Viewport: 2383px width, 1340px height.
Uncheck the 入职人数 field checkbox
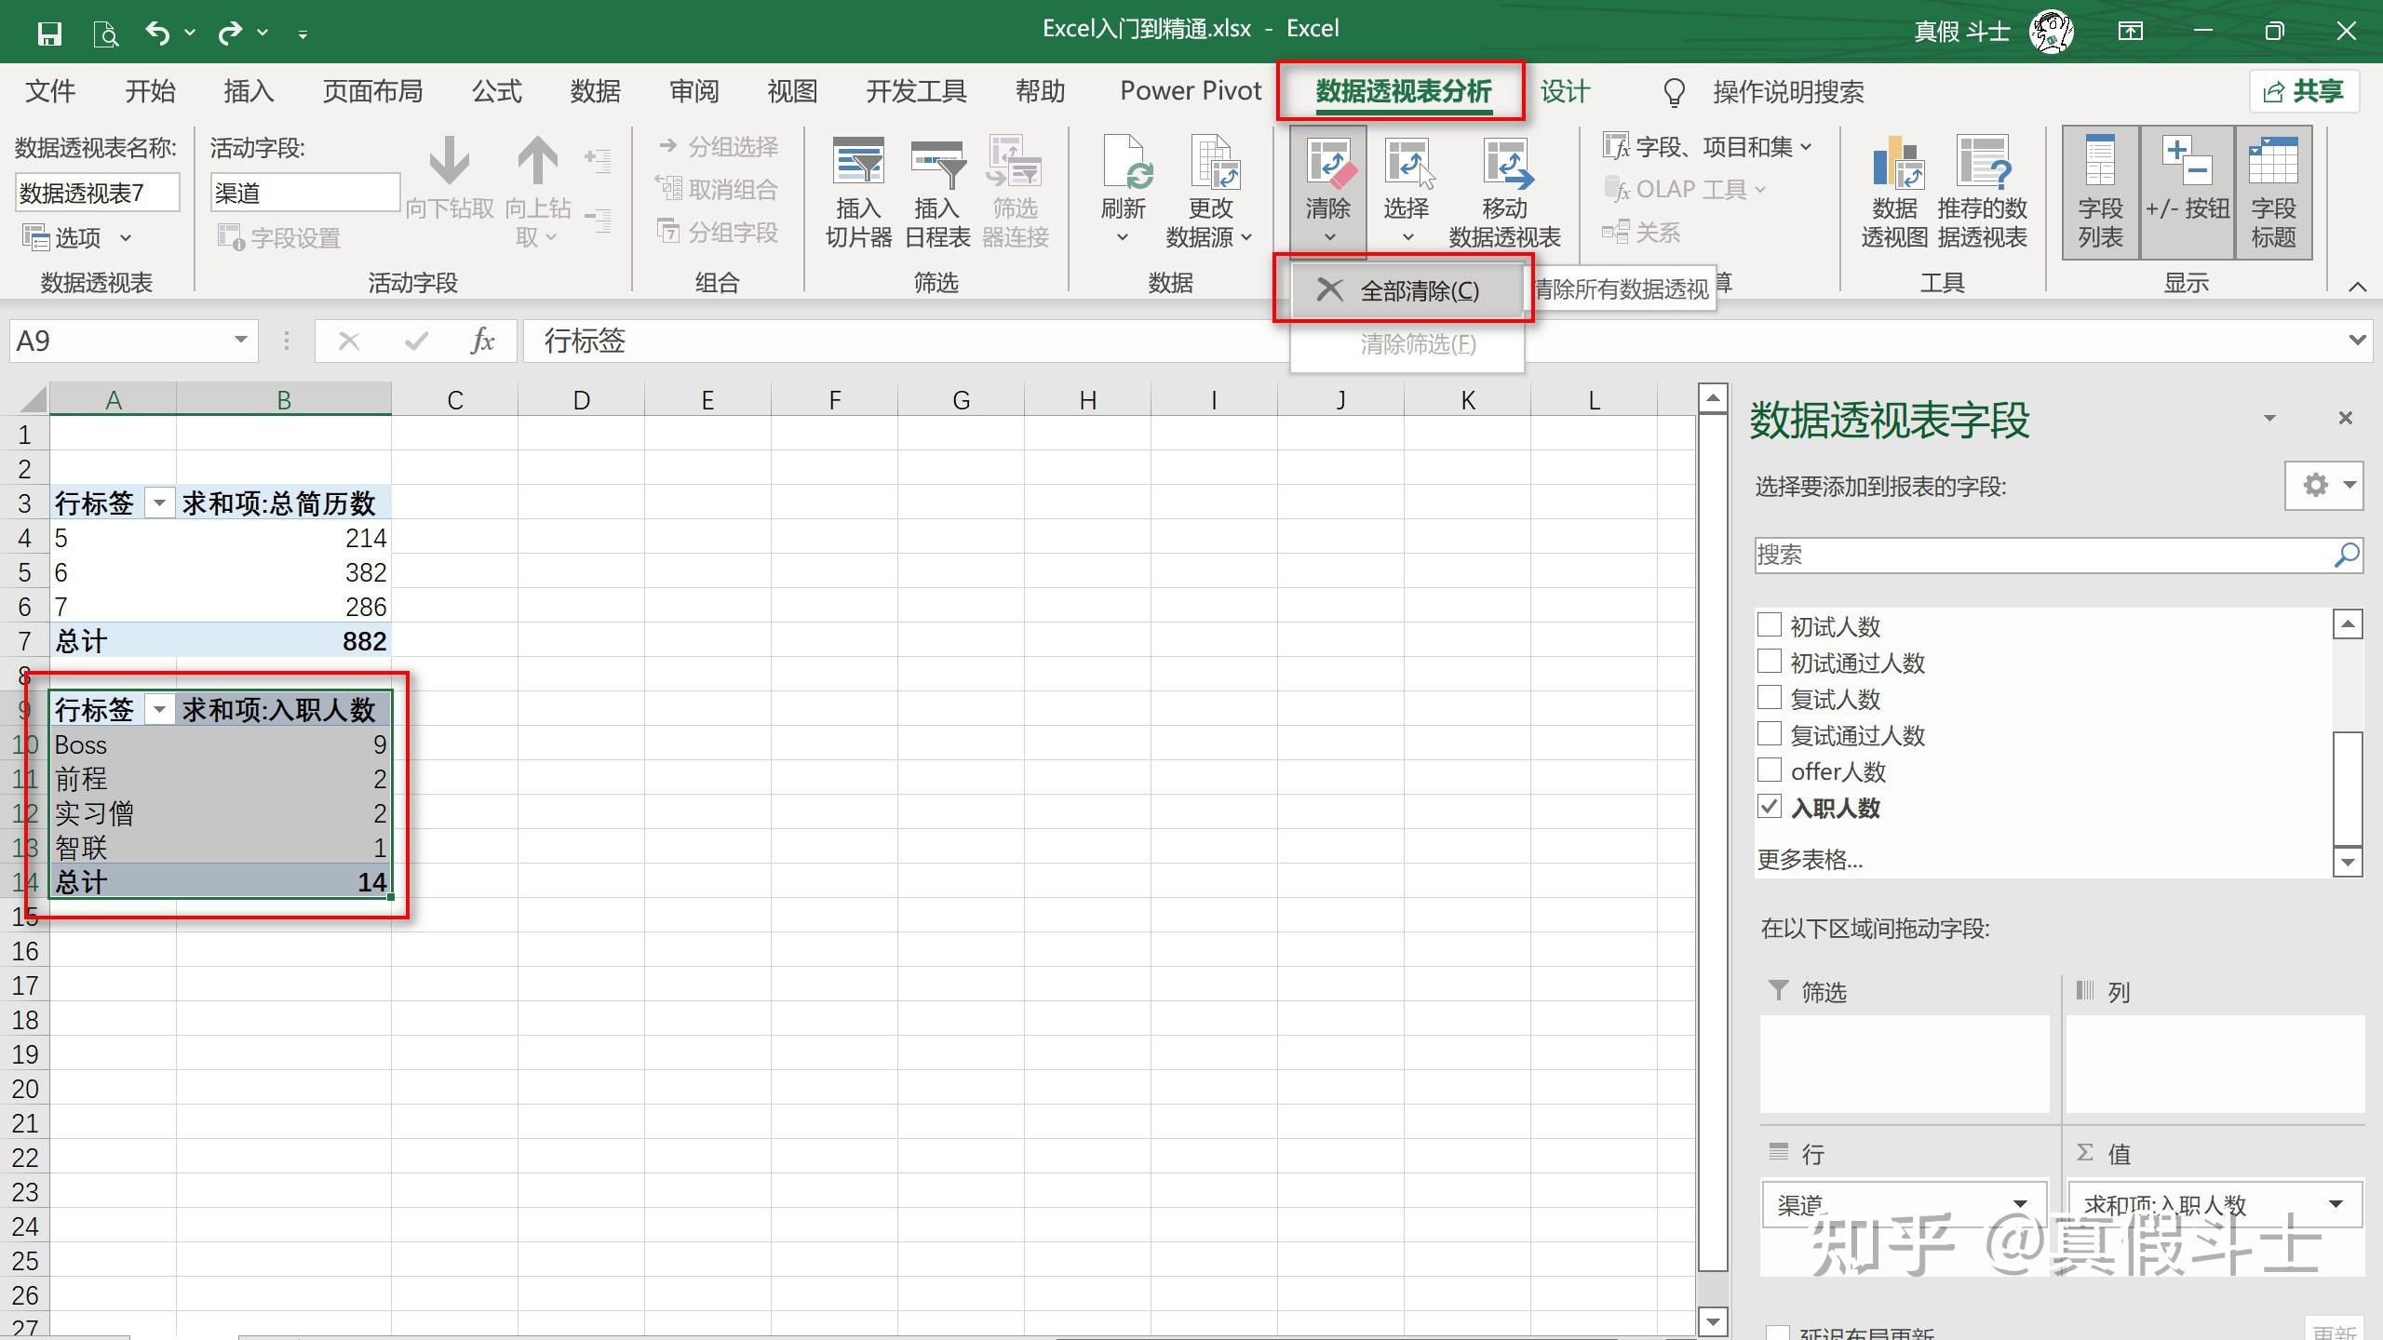click(x=1770, y=807)
